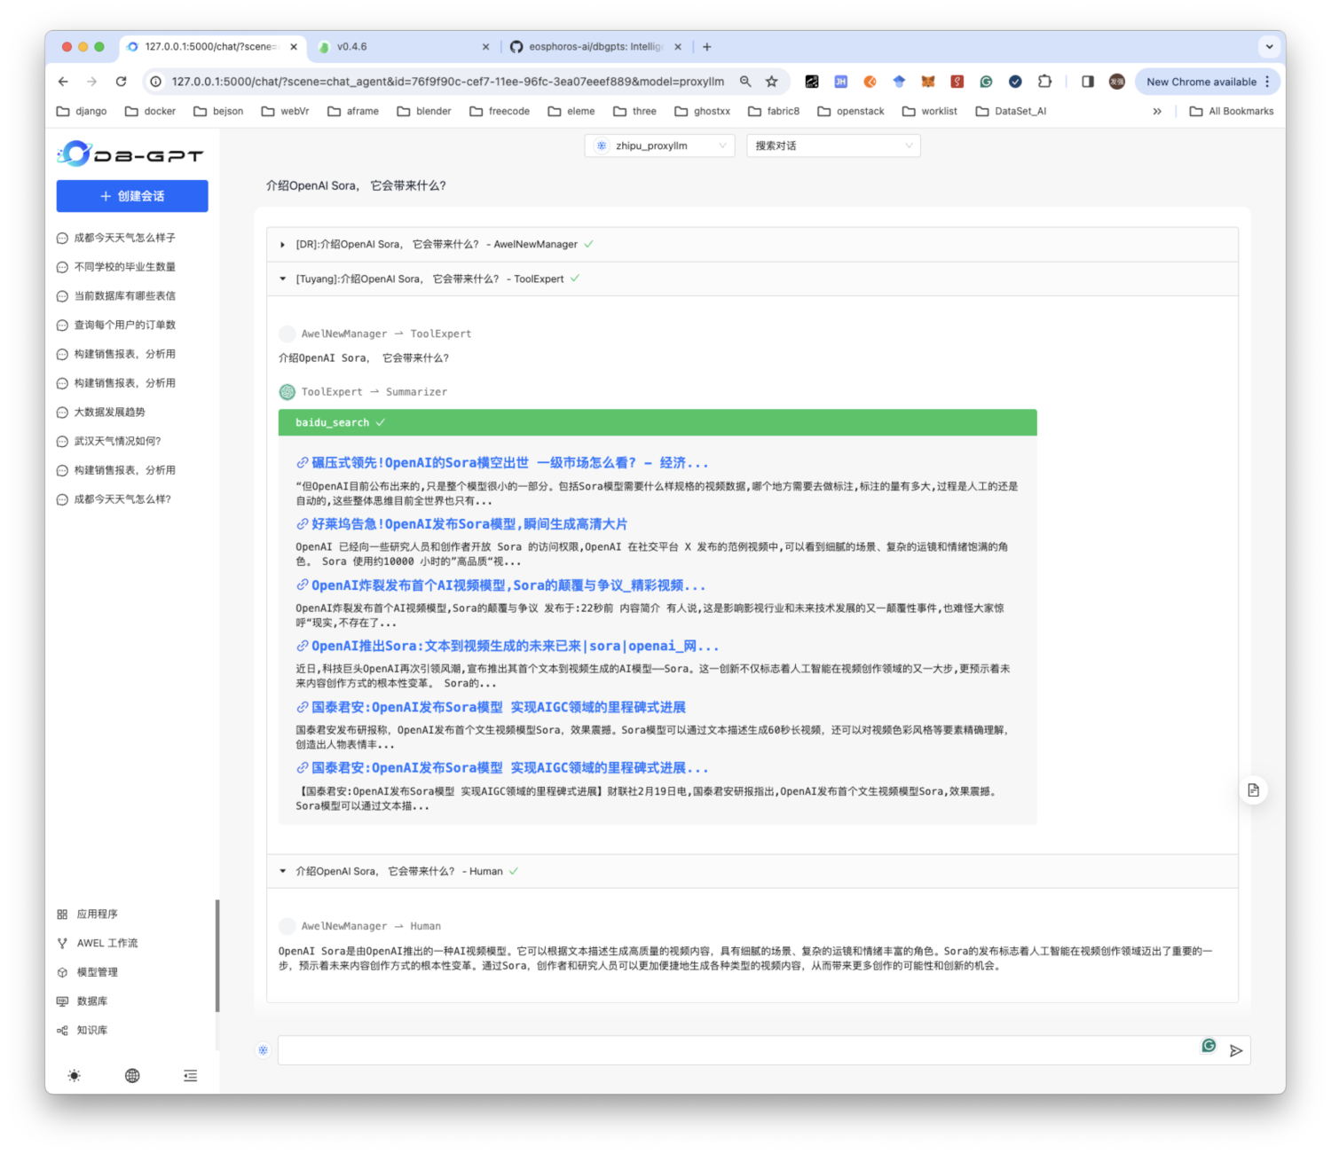Go back in browser history

pyautogui.click(x=63, y=82)
